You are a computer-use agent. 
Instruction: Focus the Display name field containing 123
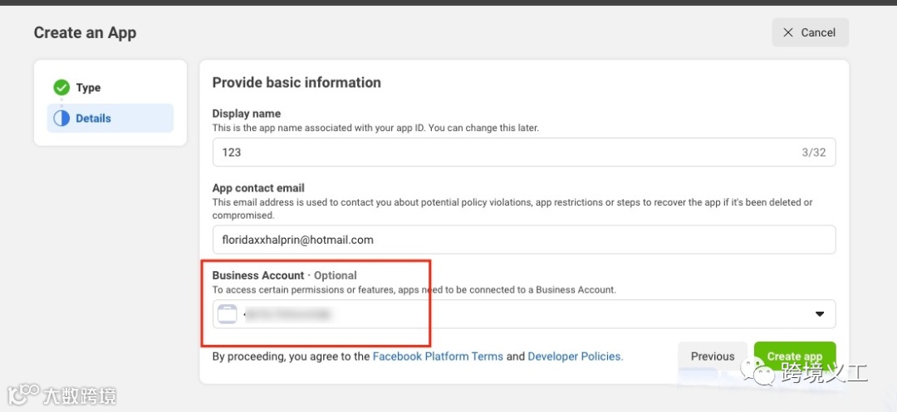[498, 153]
